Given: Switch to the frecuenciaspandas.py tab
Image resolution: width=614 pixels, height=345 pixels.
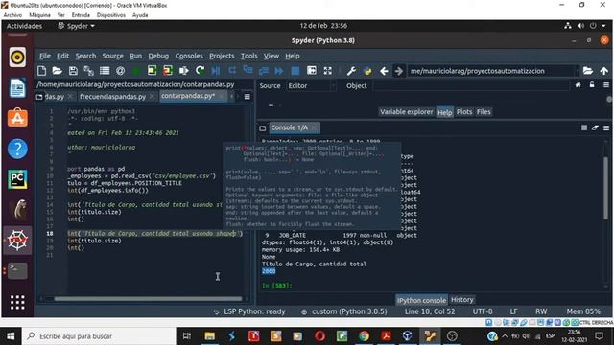Looking at the screenshot, I should [113, 97].
